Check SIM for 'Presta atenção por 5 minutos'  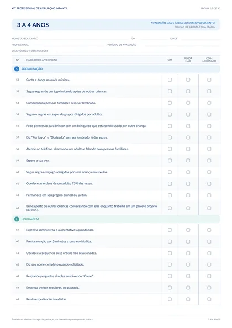[170, 241]
